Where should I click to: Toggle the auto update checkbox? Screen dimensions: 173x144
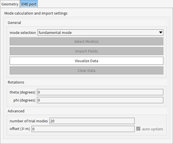pyautogui.click(x=138, y=129)
